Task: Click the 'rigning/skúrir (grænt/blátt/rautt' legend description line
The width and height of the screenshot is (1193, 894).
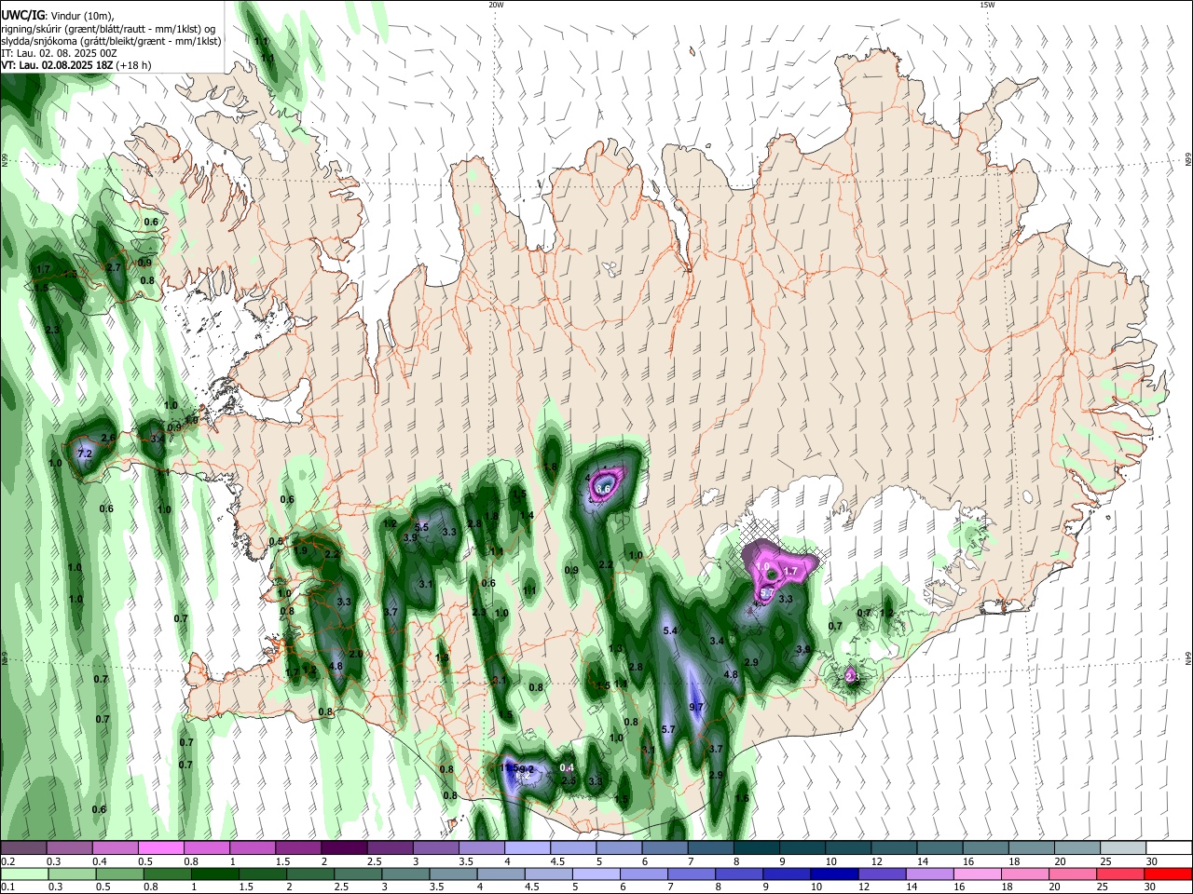Action: coord(108,28)
